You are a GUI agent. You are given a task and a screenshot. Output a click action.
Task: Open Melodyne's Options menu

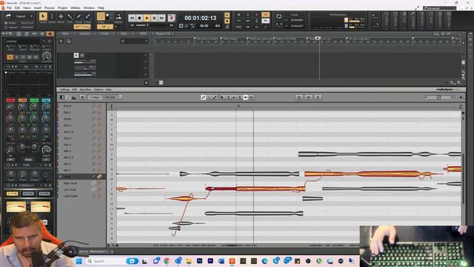pyautogui.click(x=99, y=90)
